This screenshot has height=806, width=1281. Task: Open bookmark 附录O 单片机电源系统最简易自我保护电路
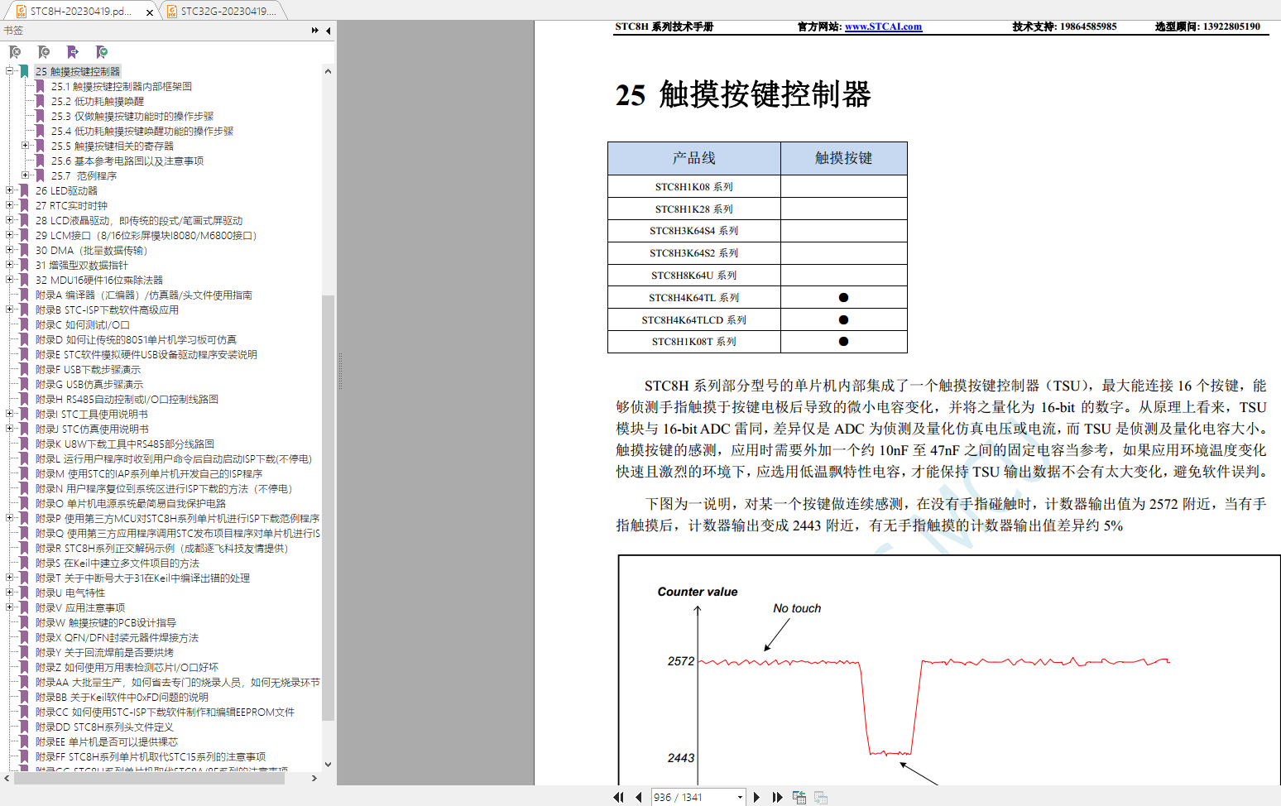point(131,503)
